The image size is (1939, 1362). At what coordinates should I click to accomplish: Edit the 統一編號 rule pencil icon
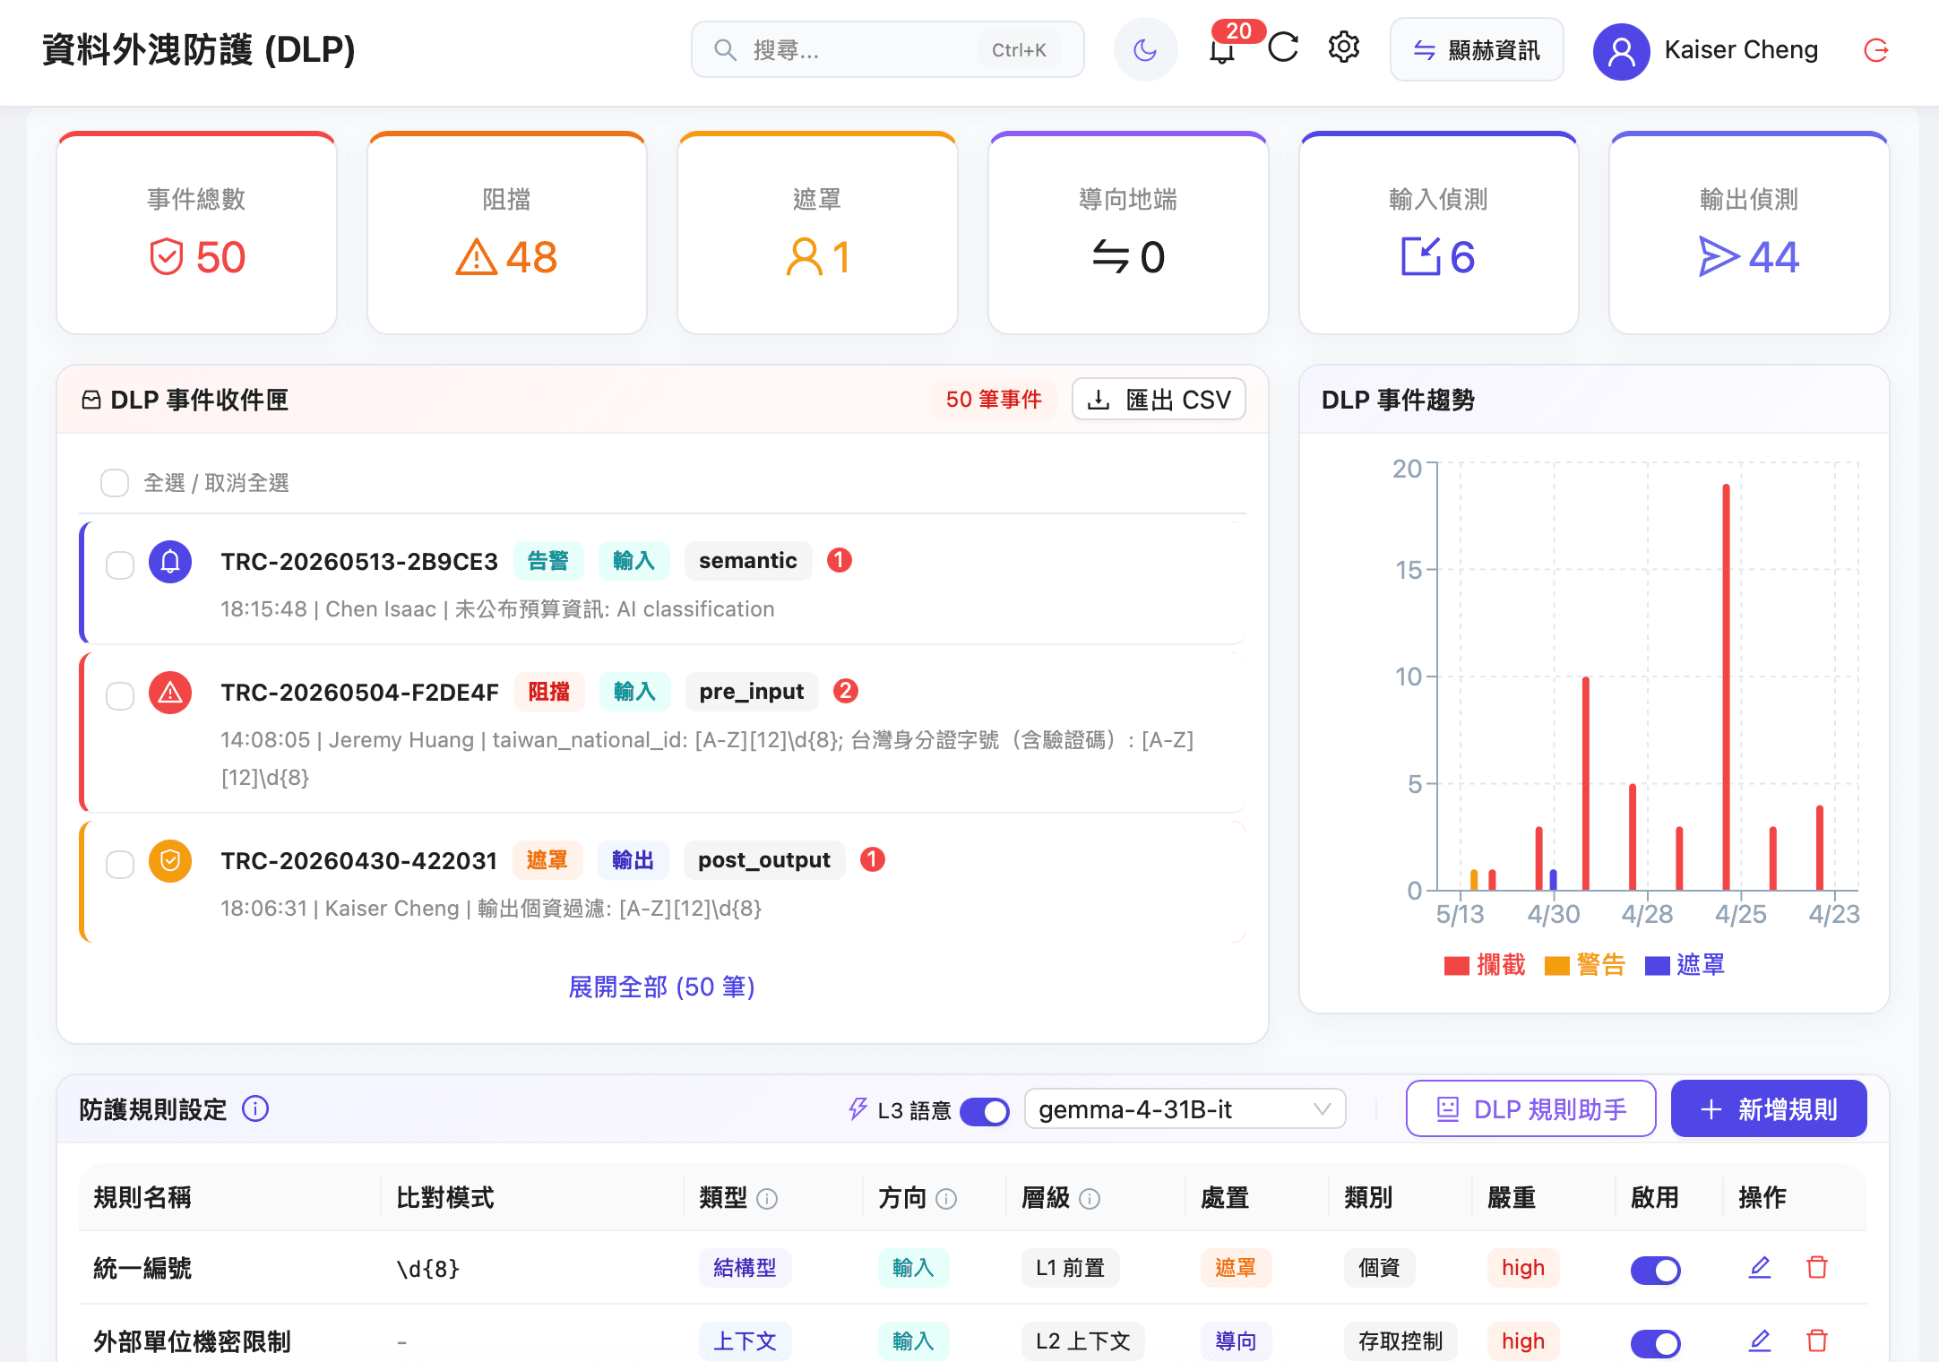click(1760, 1268)
